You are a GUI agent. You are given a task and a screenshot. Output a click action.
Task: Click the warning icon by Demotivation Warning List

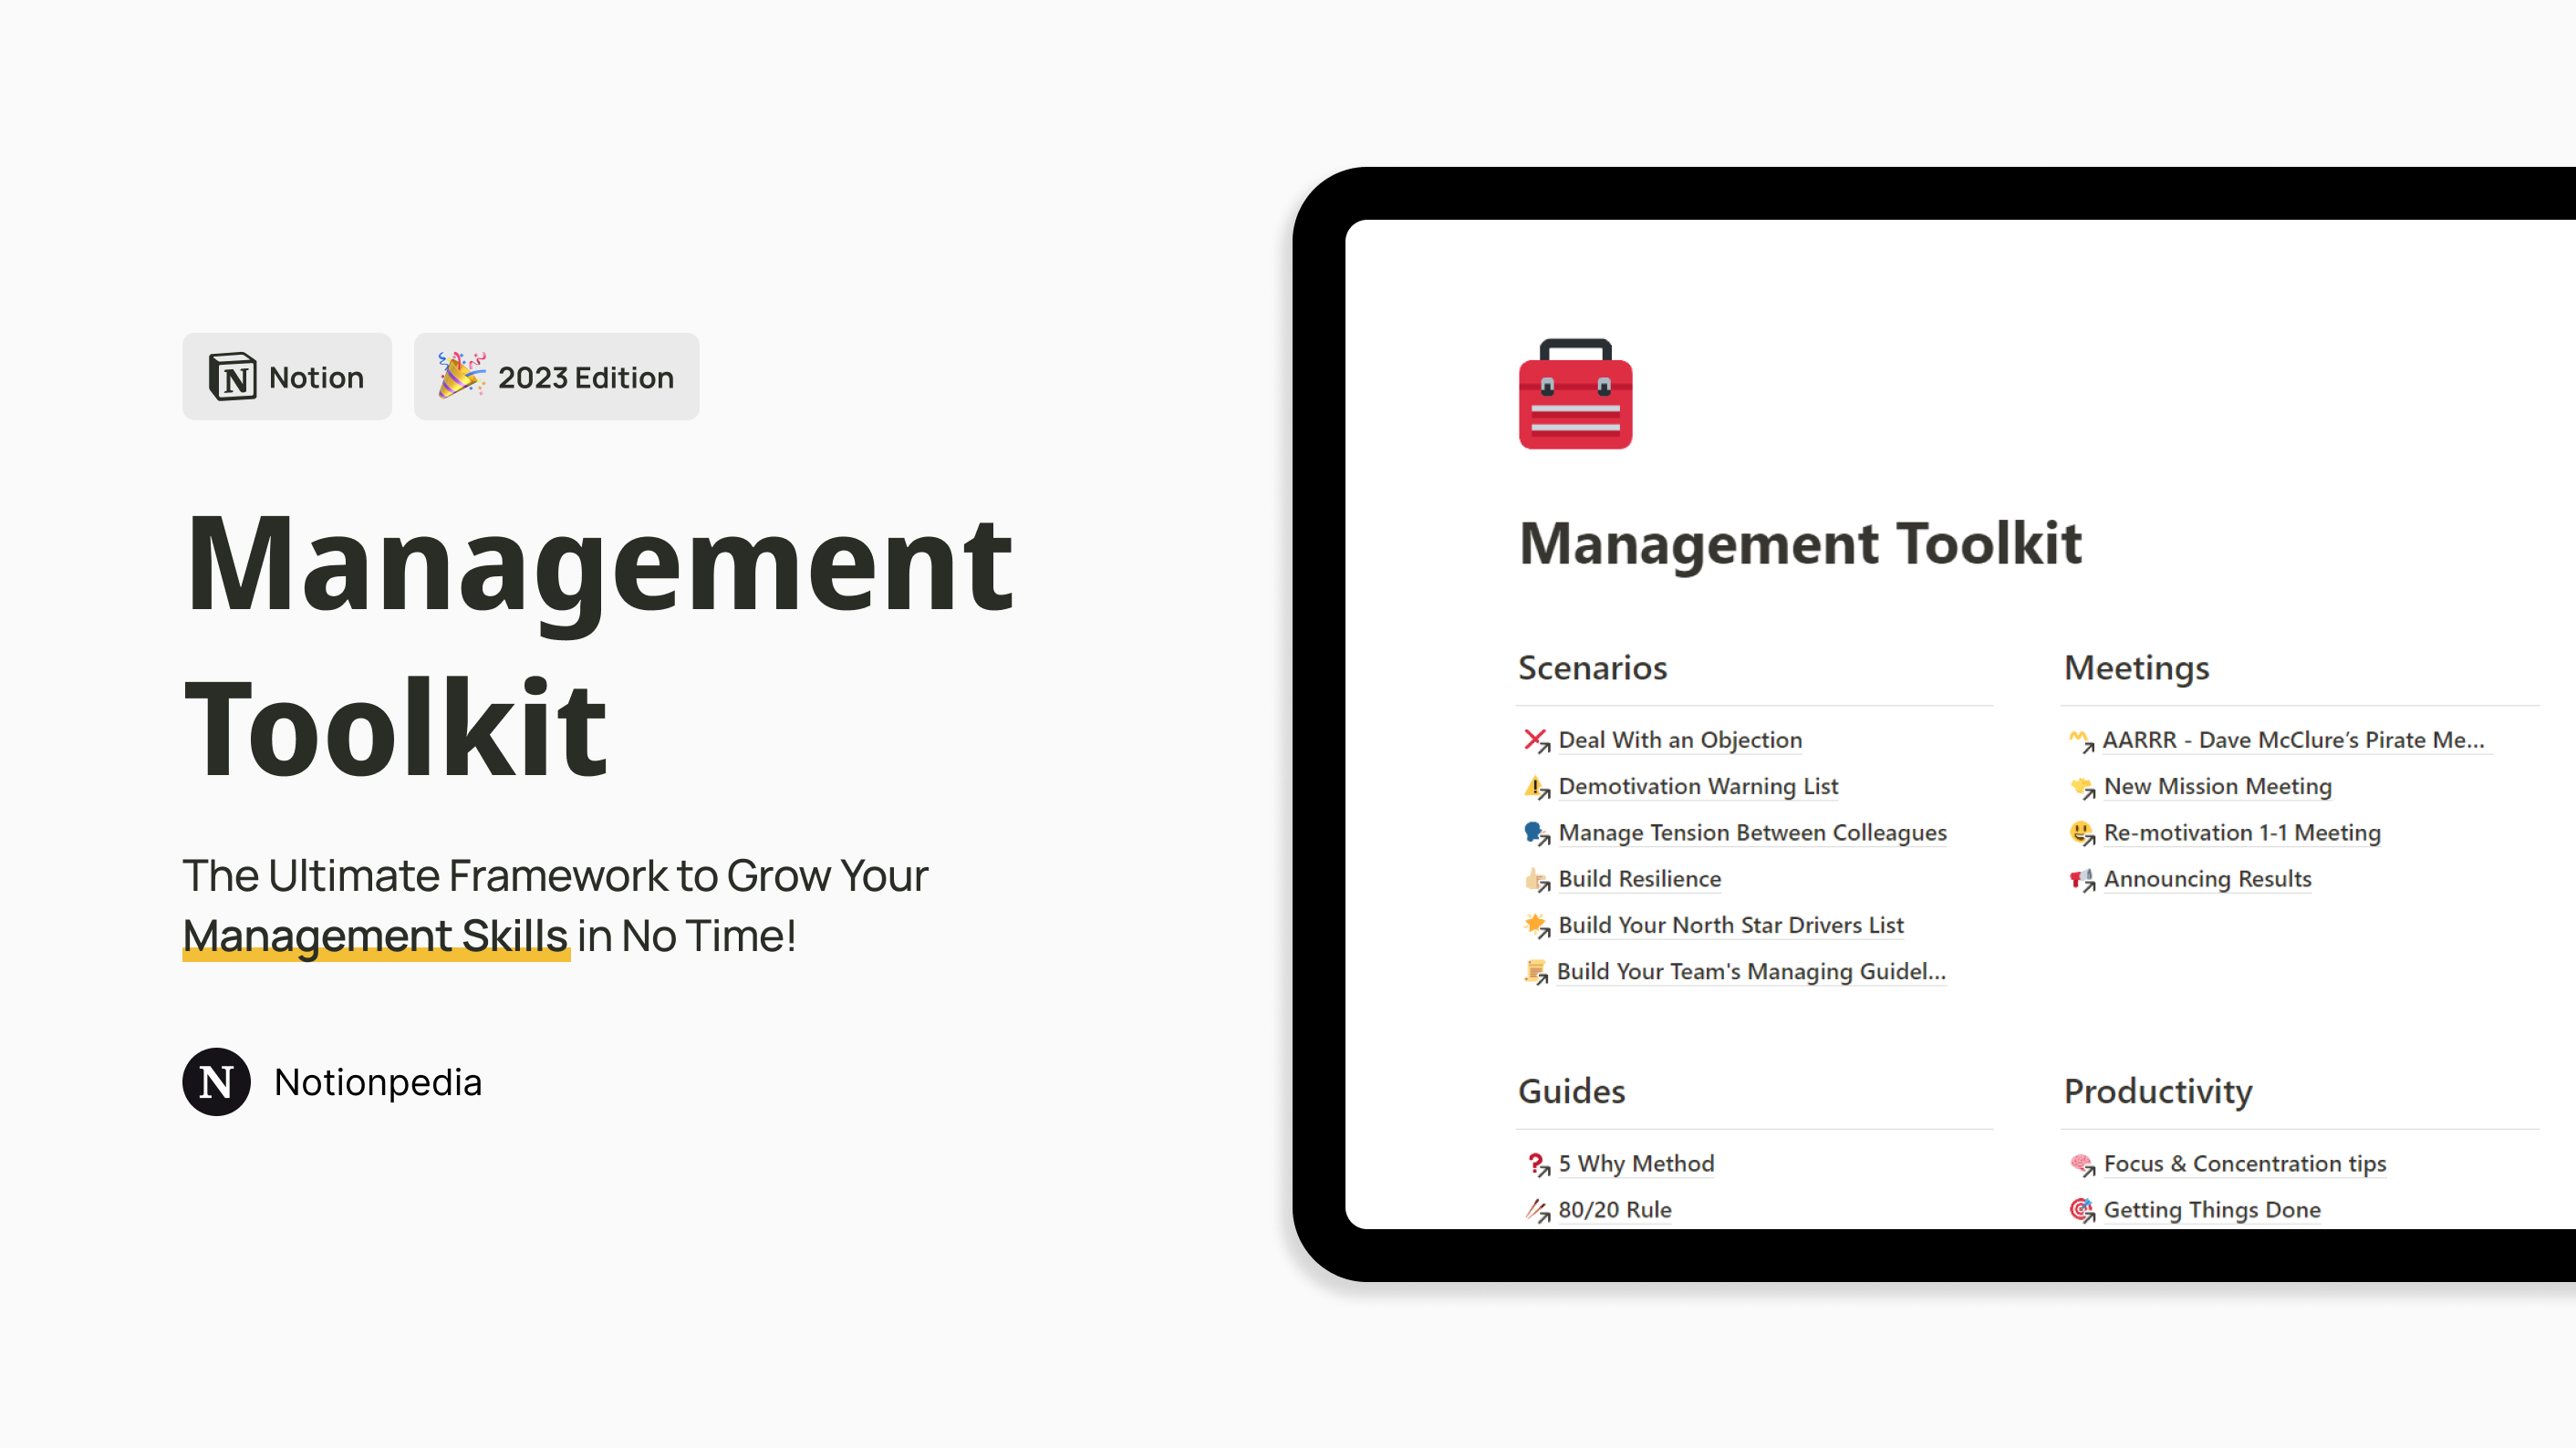1536,786
